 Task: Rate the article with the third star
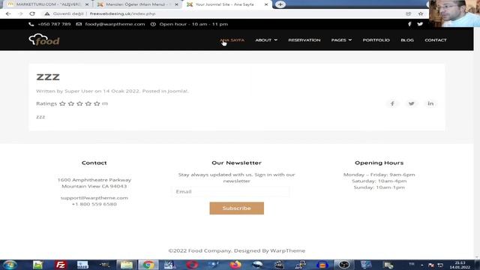[79, 103]
